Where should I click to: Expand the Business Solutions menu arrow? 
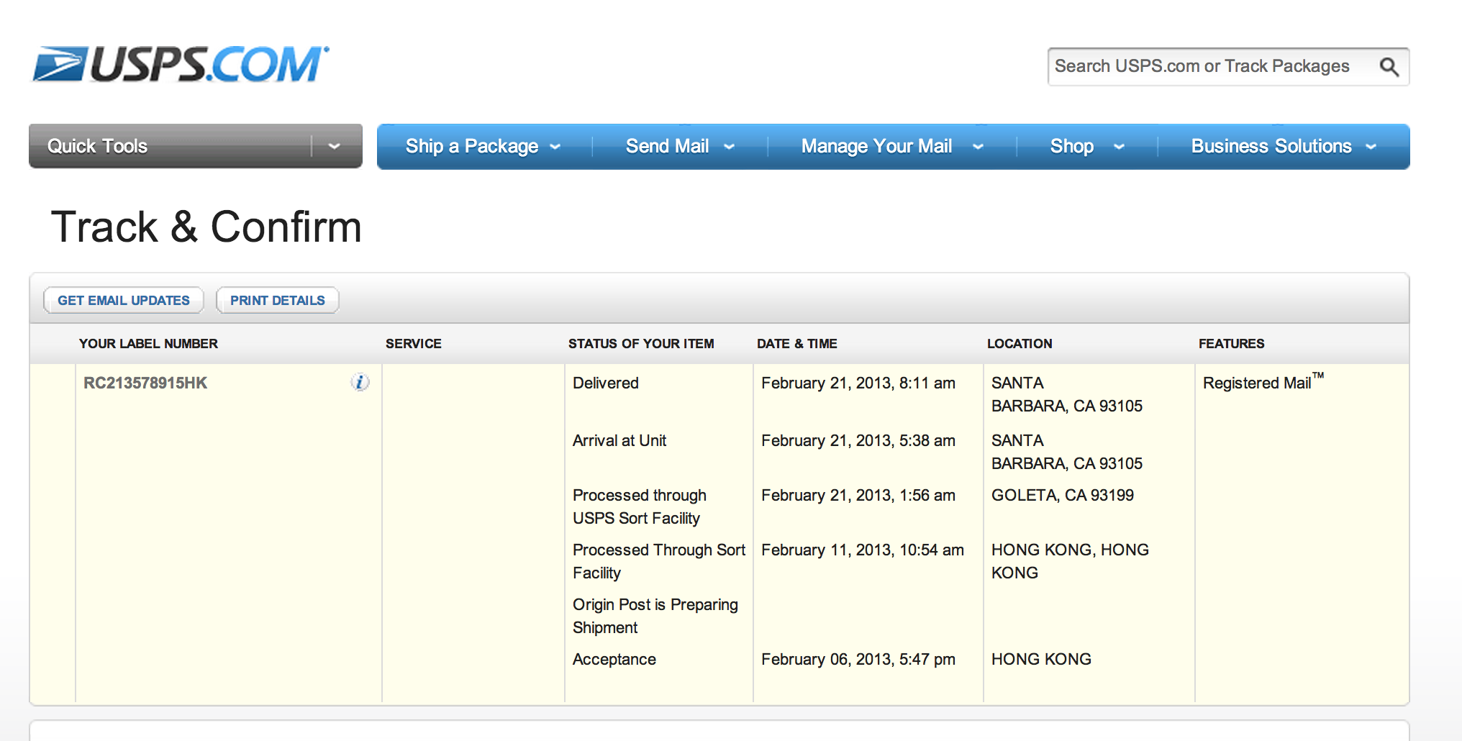click(1371, 147)
